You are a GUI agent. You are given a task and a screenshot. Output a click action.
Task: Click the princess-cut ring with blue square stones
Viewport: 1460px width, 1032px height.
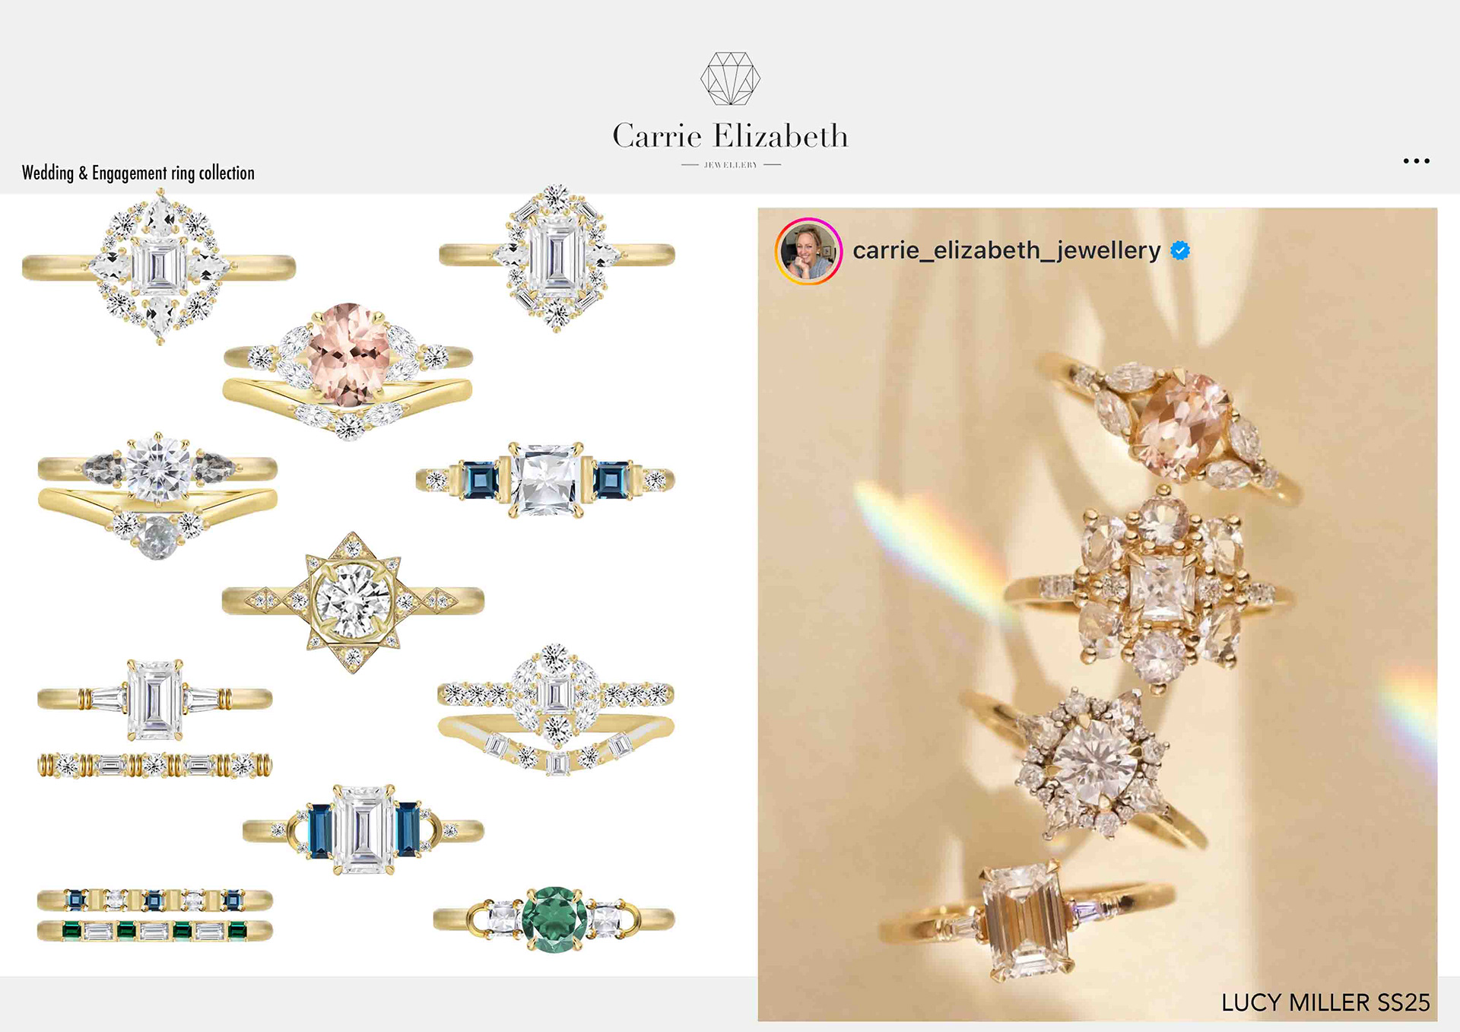pyautogui.click(x=545, y=480)
